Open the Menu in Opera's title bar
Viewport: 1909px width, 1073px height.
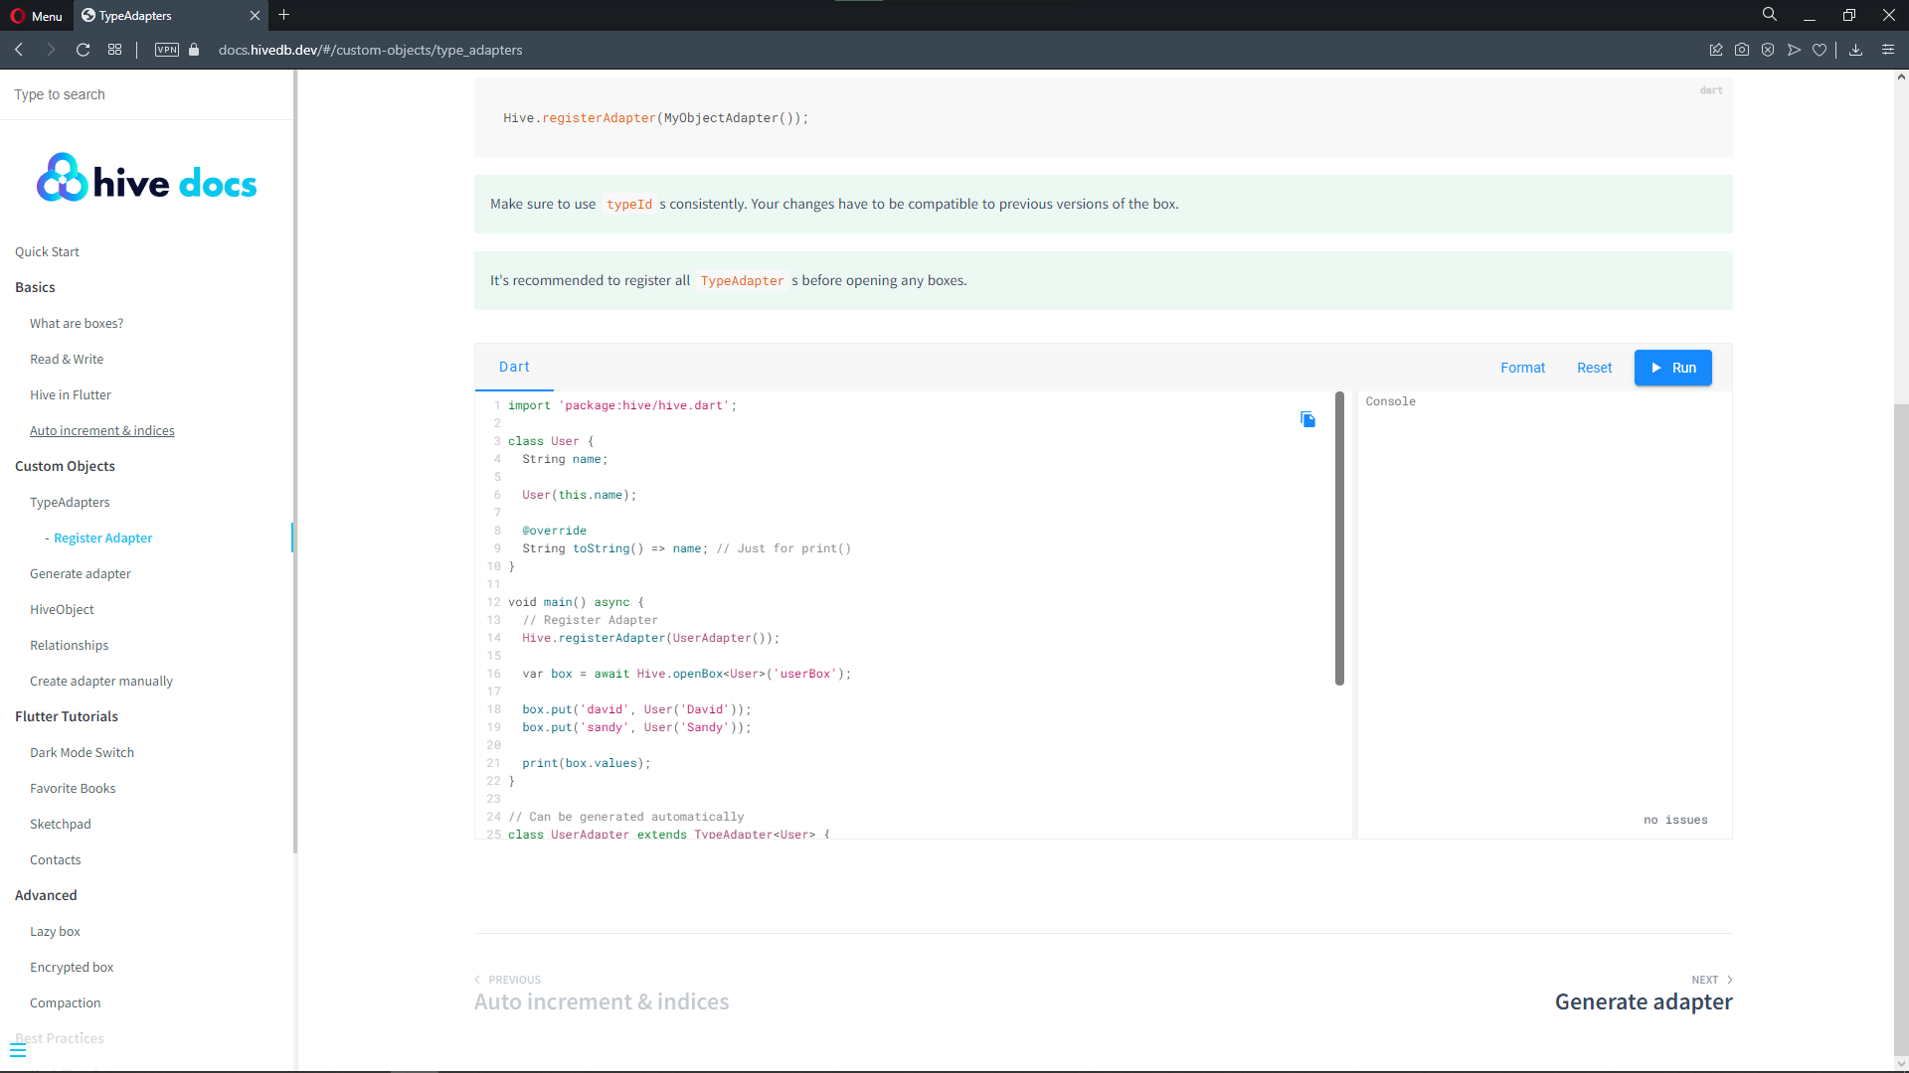[x=37, y=15]
